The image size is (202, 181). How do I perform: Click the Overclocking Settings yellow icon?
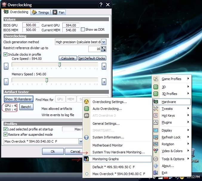pyautogui.click(x=86, y=102)
